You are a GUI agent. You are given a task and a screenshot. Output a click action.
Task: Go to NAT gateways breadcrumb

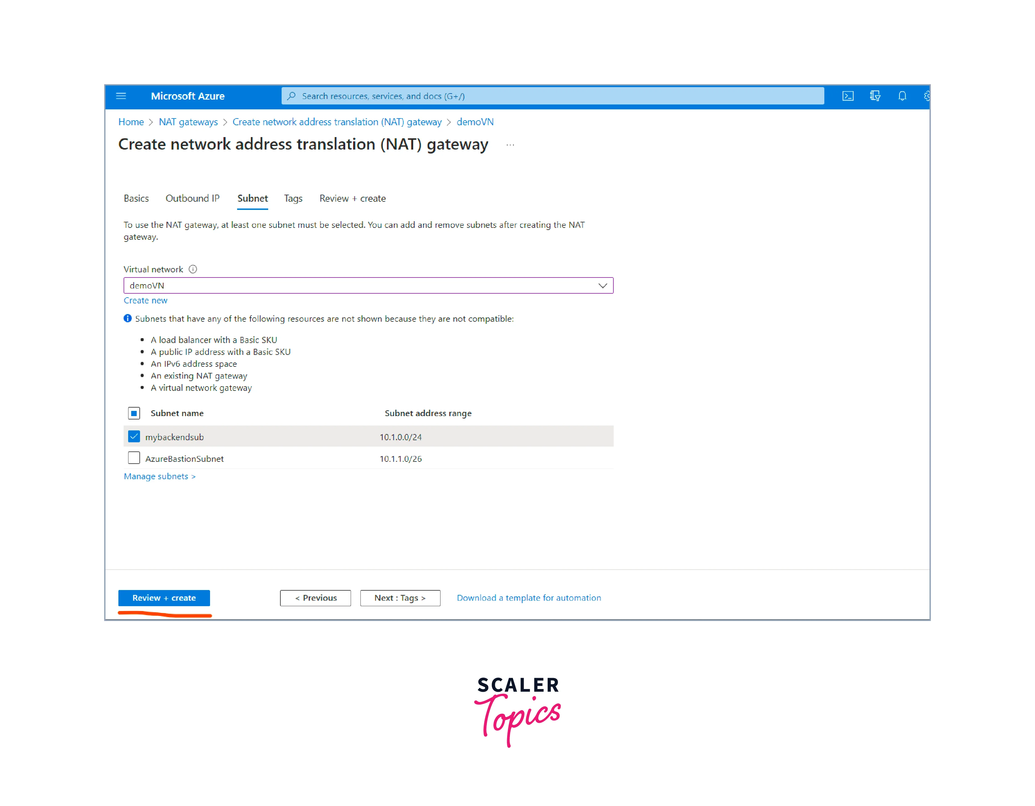(x=188, y=122)
